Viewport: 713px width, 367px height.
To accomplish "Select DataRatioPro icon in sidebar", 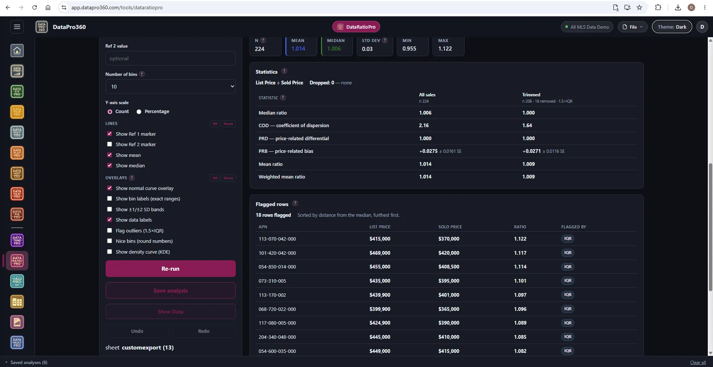I will click(17, 261).
